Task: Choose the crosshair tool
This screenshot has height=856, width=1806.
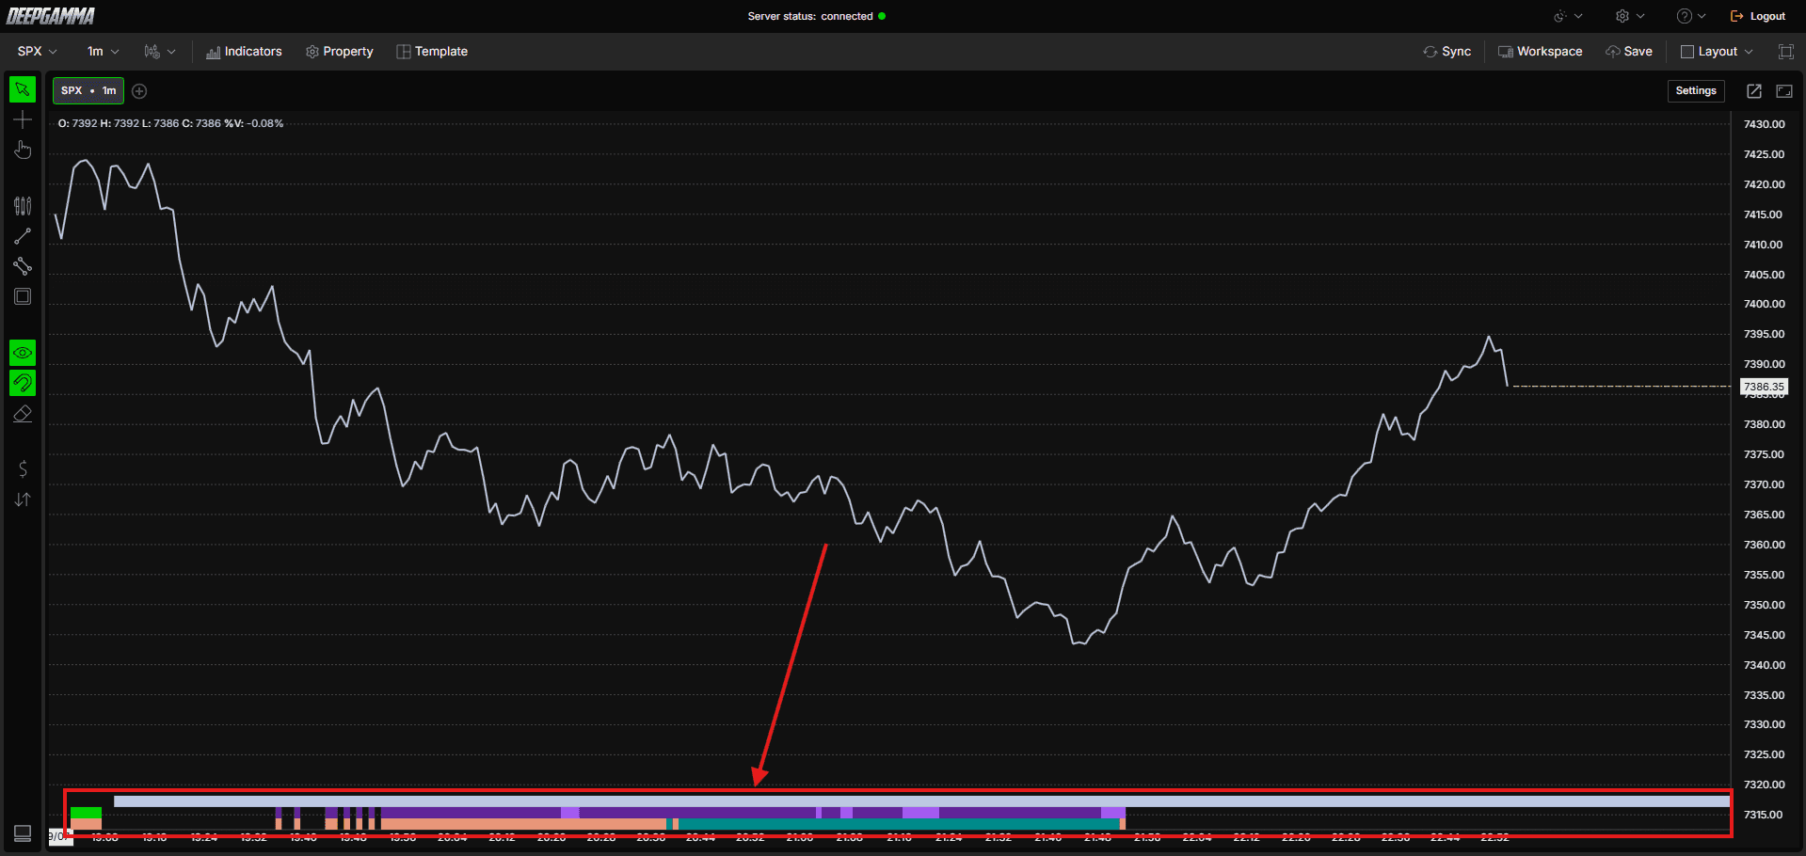Action: click(x=23, y=120)
